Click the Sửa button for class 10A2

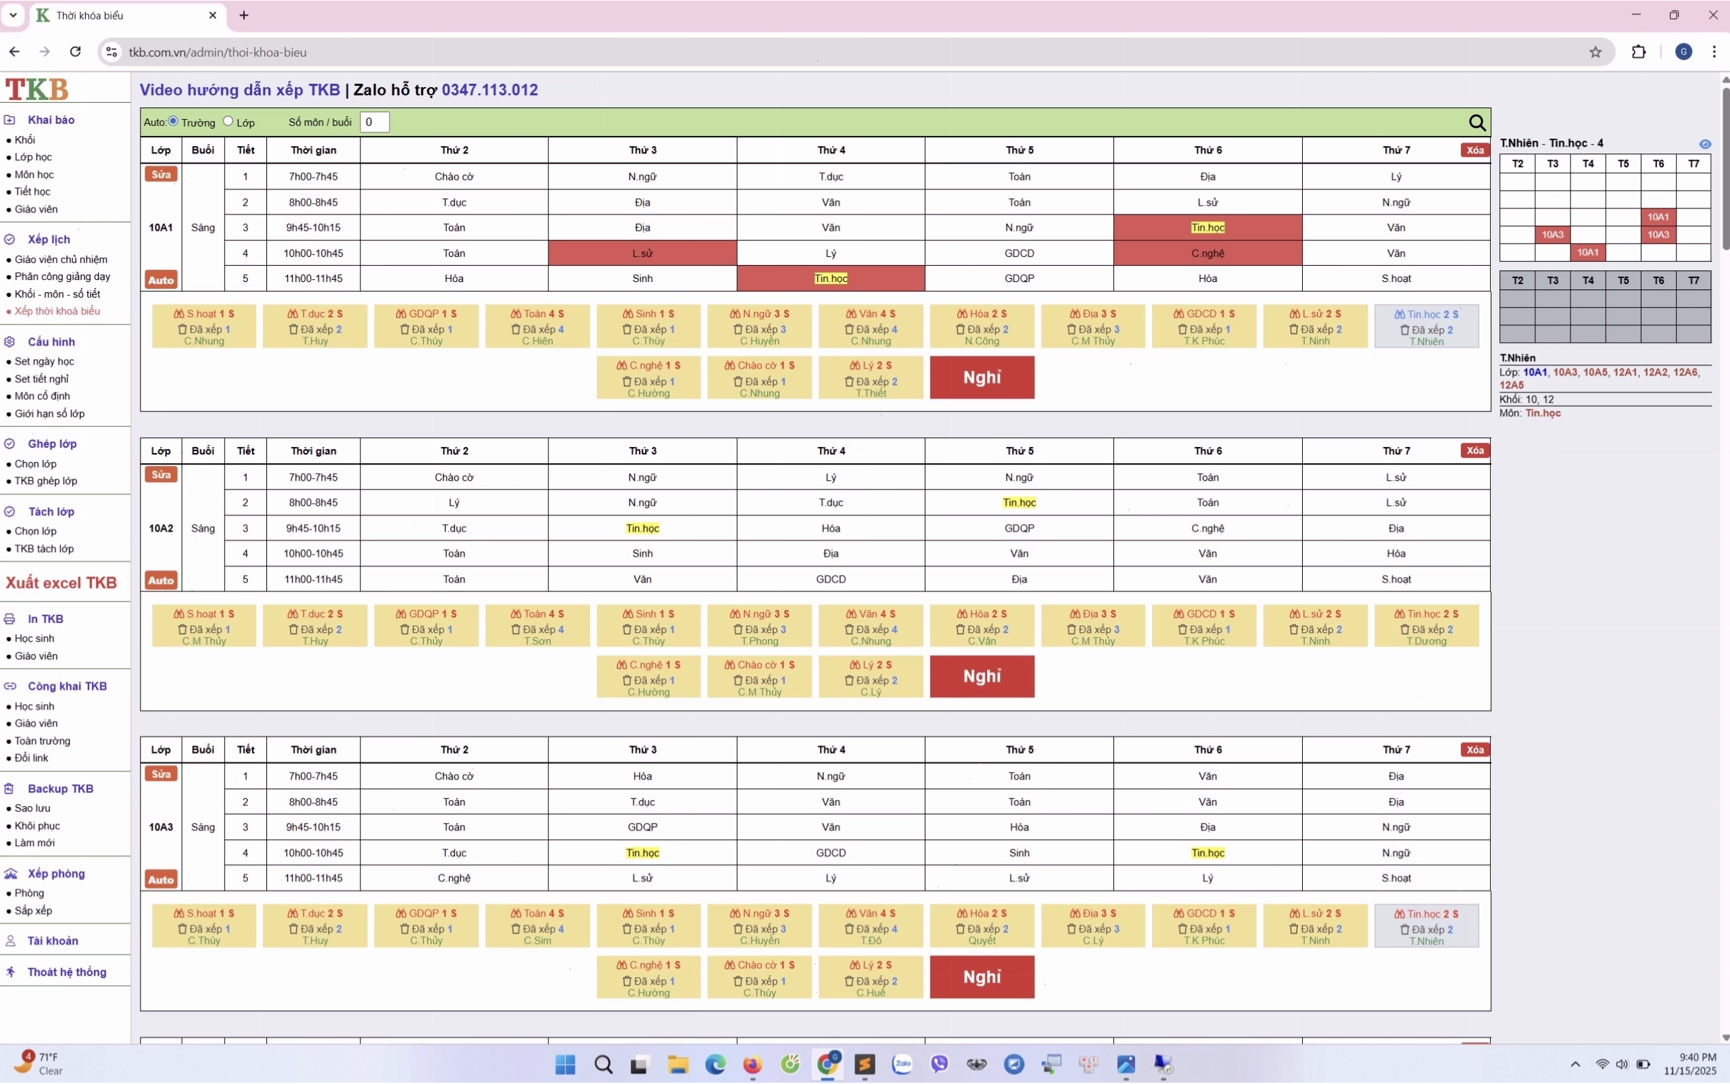tap(160, 475)
